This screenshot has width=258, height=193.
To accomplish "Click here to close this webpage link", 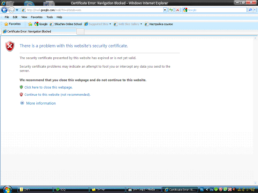I will coord(48,87).
